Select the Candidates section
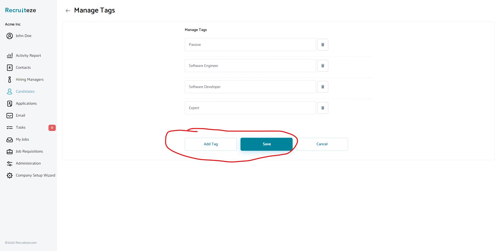 pyautogui.click(x=25, y=91)
